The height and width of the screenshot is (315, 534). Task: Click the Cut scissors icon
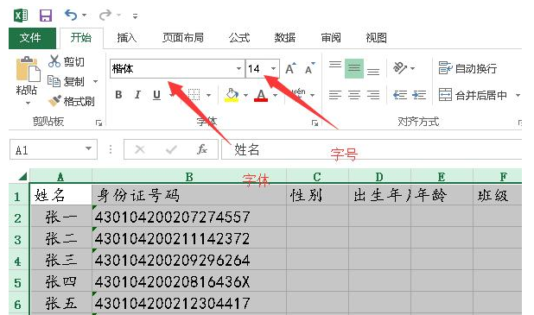tap(54, 61)
